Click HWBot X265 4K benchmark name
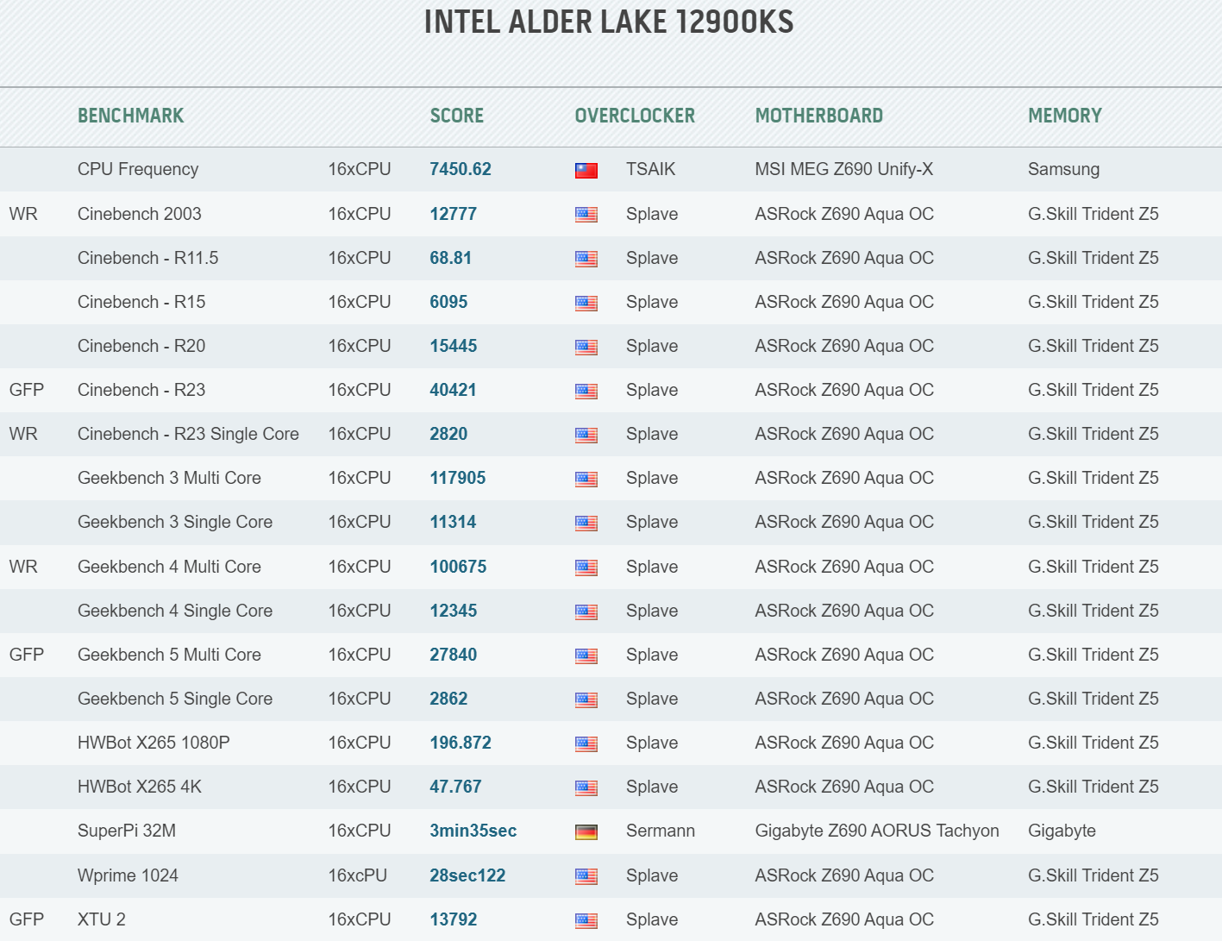The width and height of the screenshot is (1222, 941). [140, 787]
